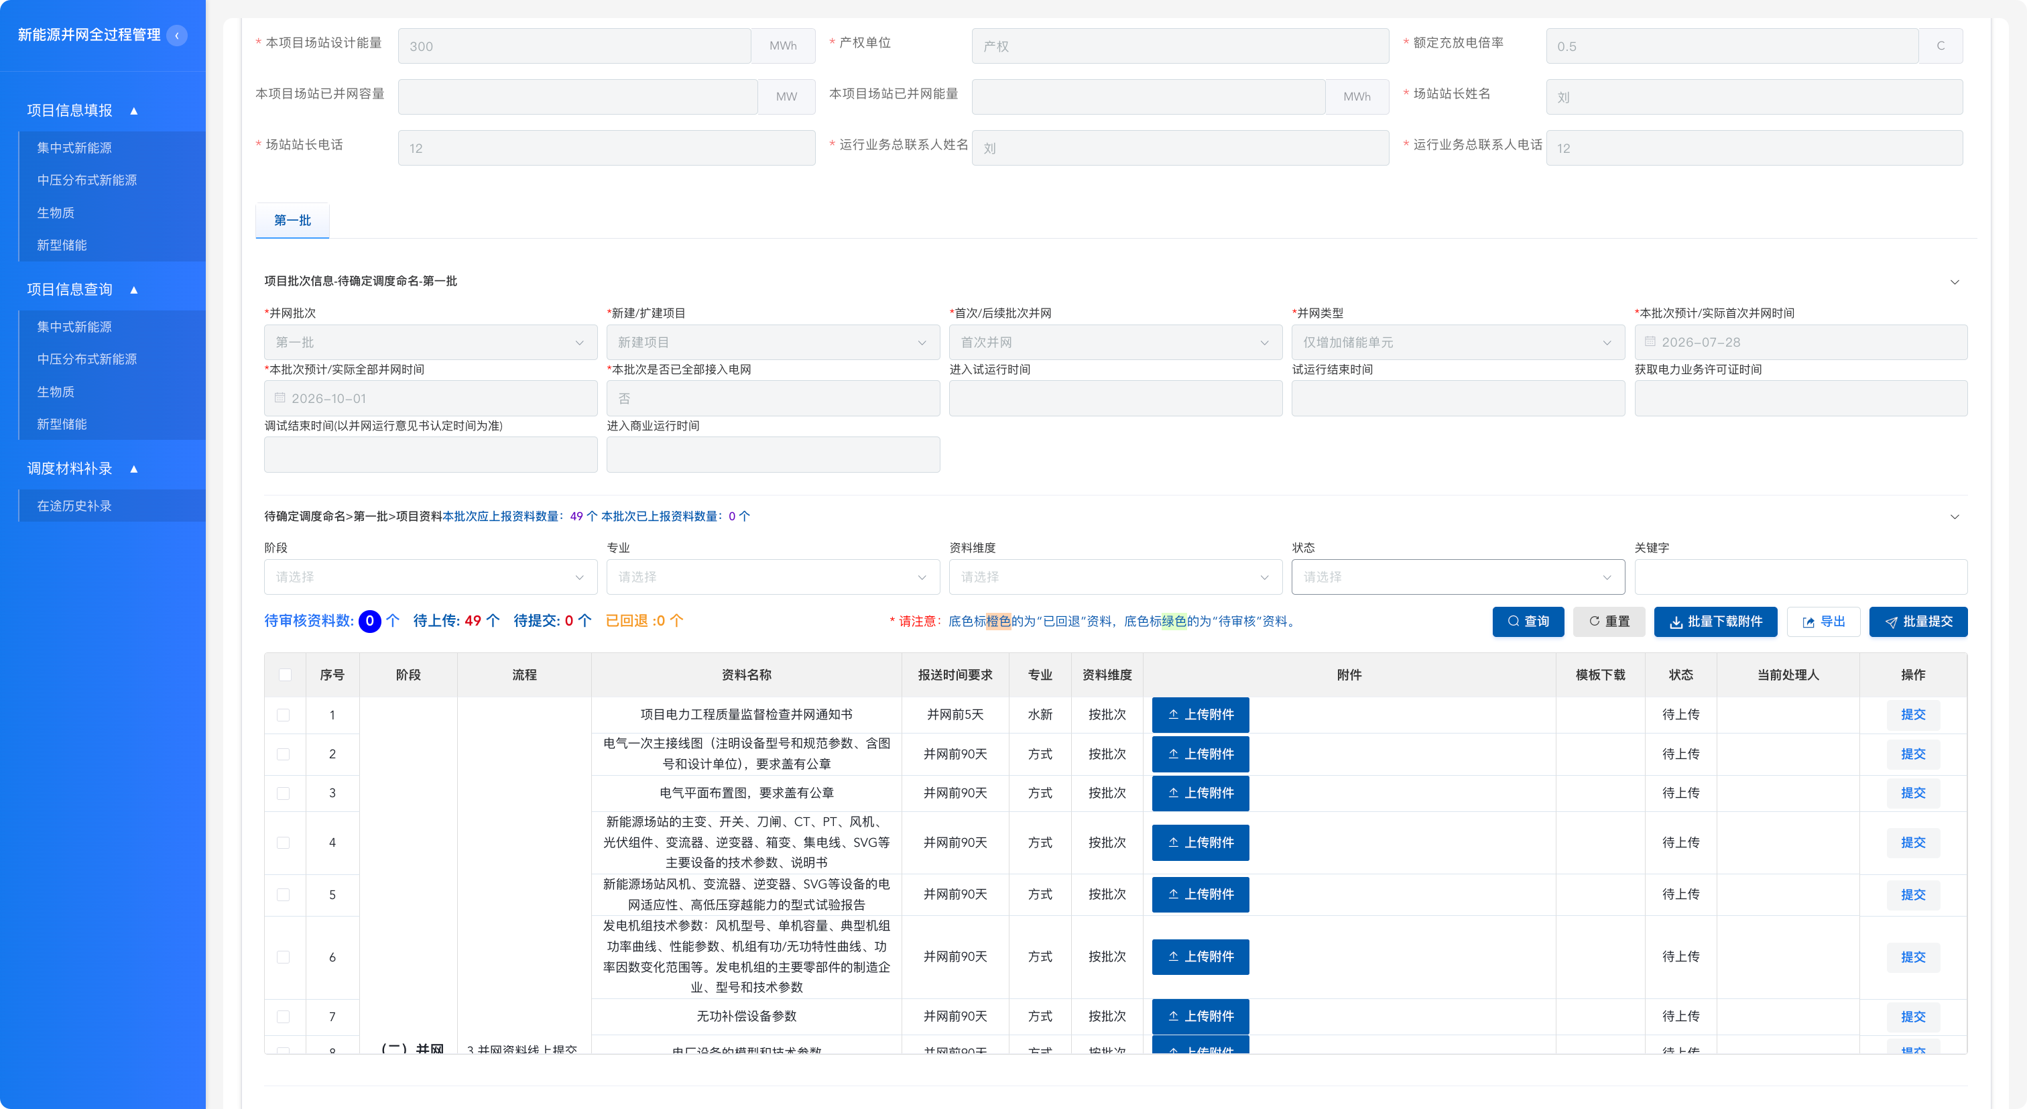Click calendar icon in 全部并网时间 field
The image size is (2027, 1109).
tap(280, 398)
